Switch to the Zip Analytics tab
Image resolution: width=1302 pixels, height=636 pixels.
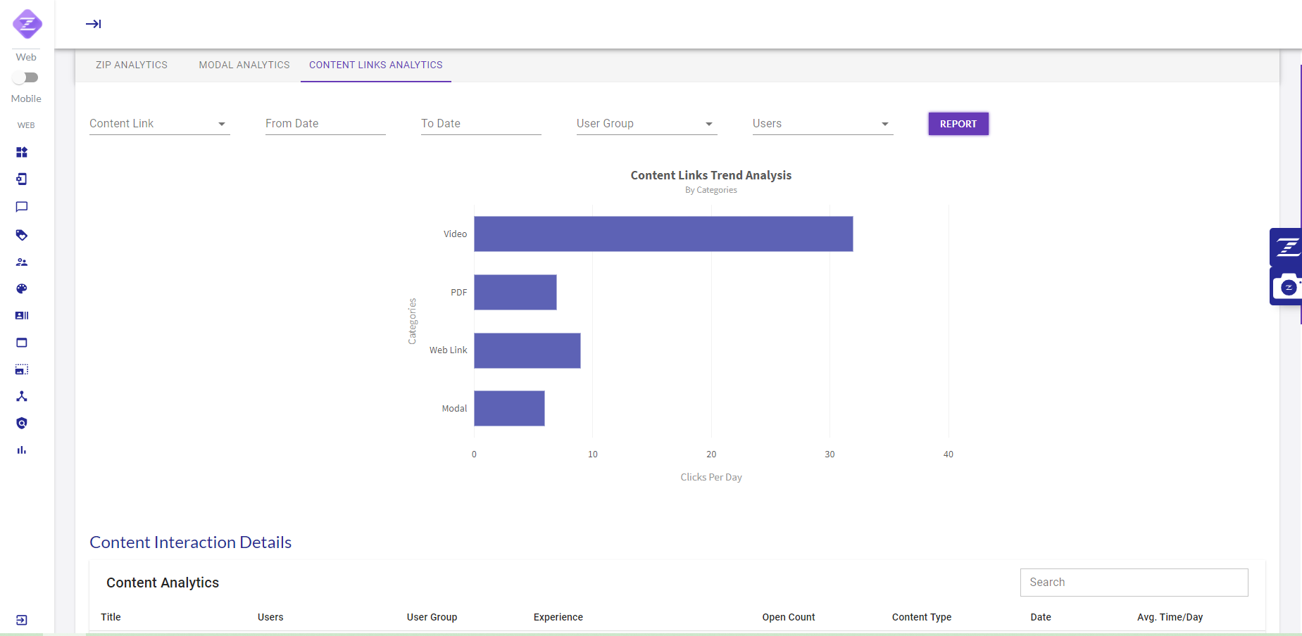[132, 65]
